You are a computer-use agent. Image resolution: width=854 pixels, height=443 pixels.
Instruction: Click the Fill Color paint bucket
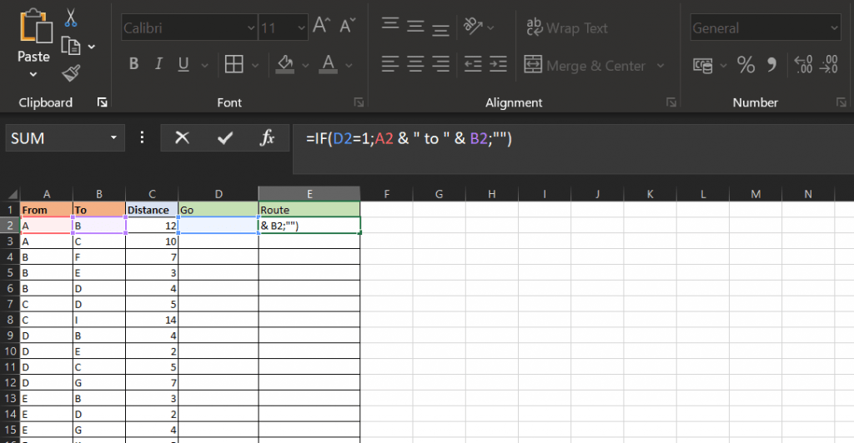point(285,65)
